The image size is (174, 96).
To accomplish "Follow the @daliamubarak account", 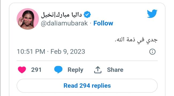I will tap(103, 23).
